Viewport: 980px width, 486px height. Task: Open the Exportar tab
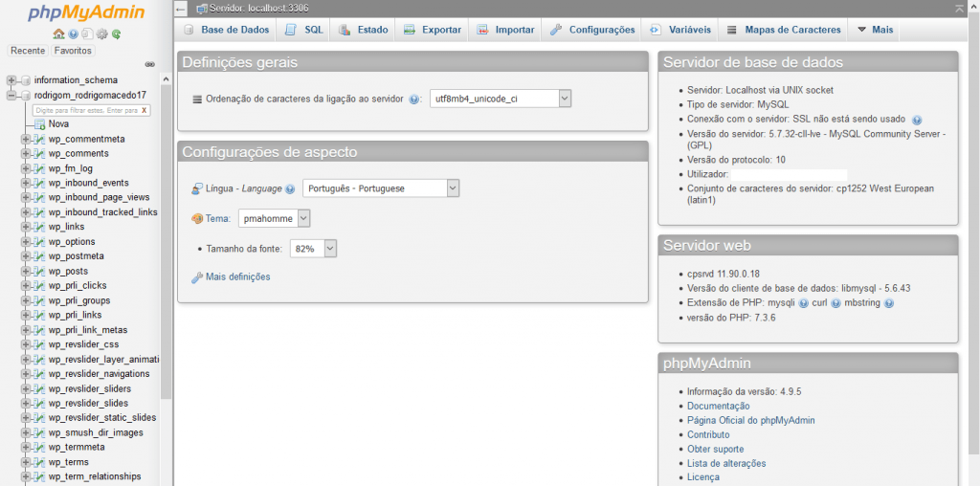(432, 30)
